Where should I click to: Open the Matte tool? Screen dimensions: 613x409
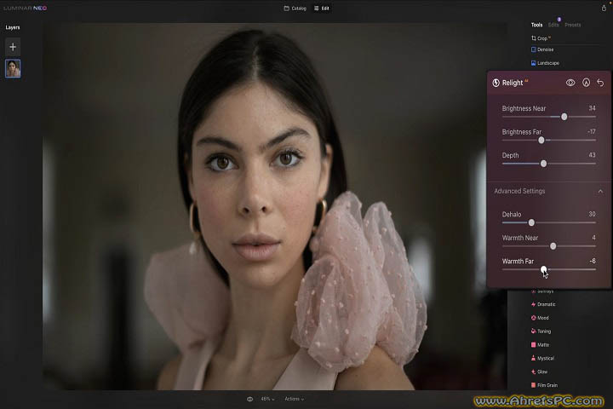540,345
